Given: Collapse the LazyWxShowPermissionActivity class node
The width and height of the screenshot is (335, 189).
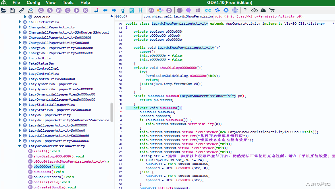Looking at the screenshot, I should (20, 146).
